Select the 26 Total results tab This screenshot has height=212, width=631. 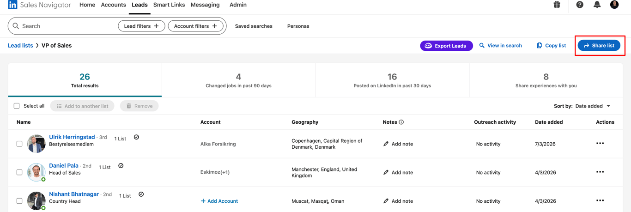tap(85, 80)
